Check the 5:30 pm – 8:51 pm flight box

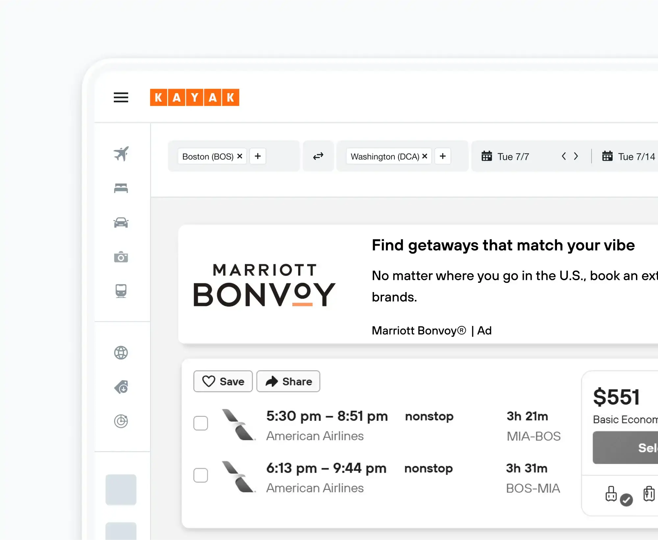[201, 423]
